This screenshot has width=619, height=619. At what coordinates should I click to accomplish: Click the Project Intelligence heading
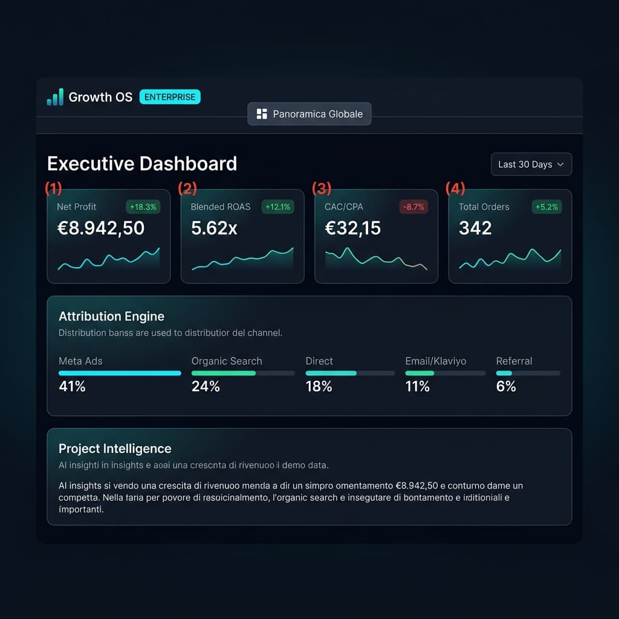tap(115, 449)
